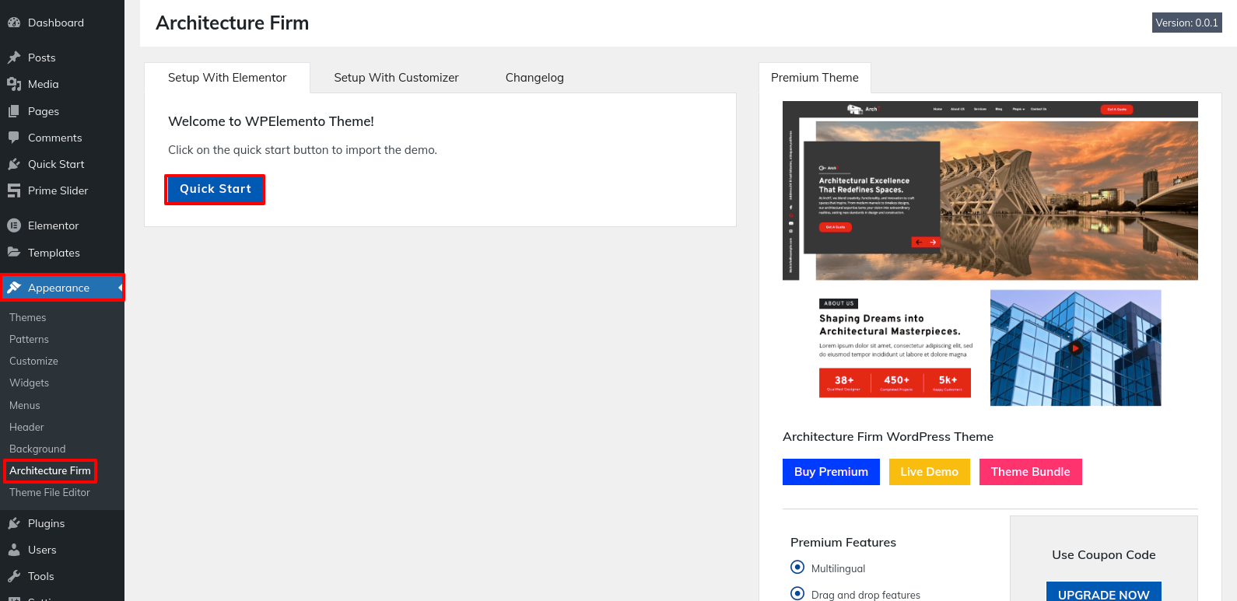Click the Prime Slider icon
This screenshot has width=1237, height=601.
[x=14, y=190]
